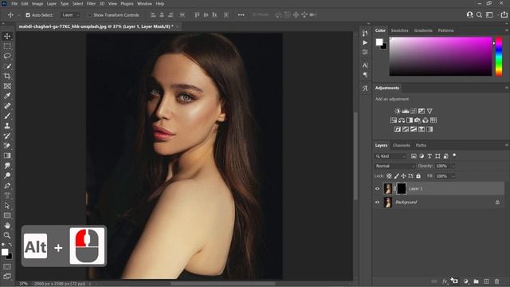
Task: Open the File menu
Action: pos(14,3)
